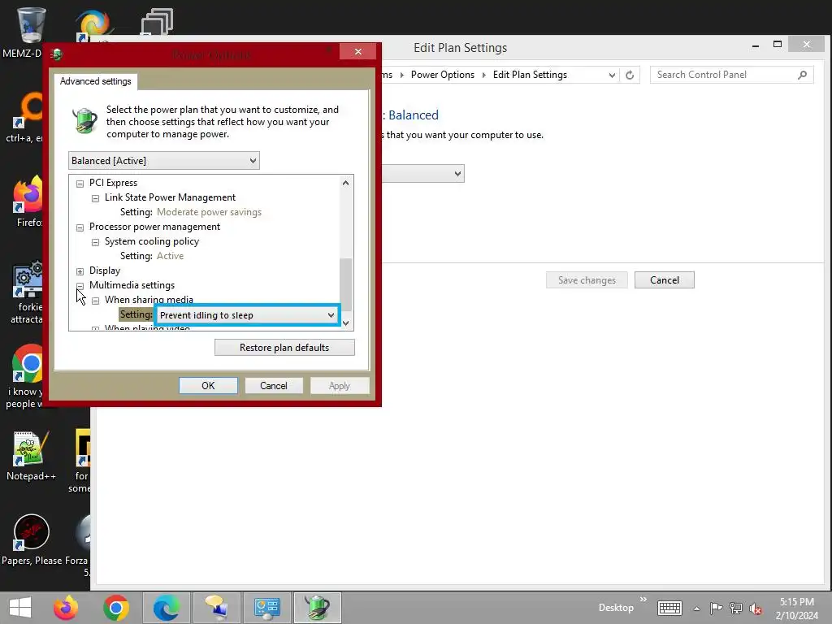The image size is (832, 624).
Task: Close the Power Options dialog
Action: [x=358, y=51]
